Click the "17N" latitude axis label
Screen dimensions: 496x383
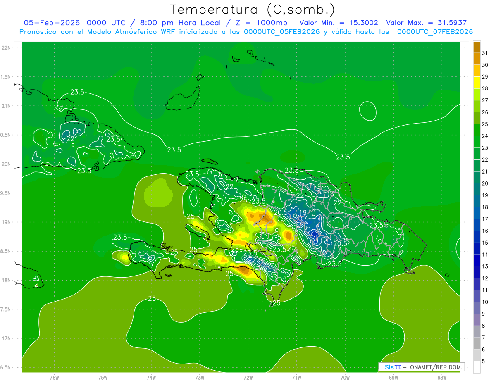click(x=7, y=338)
